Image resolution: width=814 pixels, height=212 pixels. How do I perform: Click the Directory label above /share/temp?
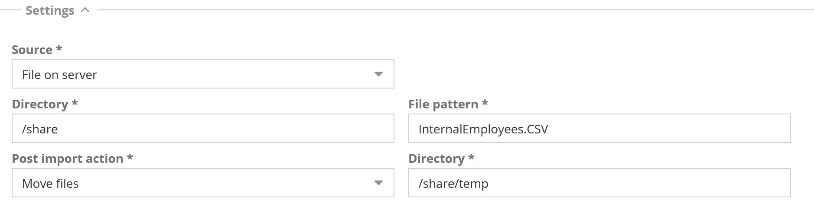(x=436, y=158)
